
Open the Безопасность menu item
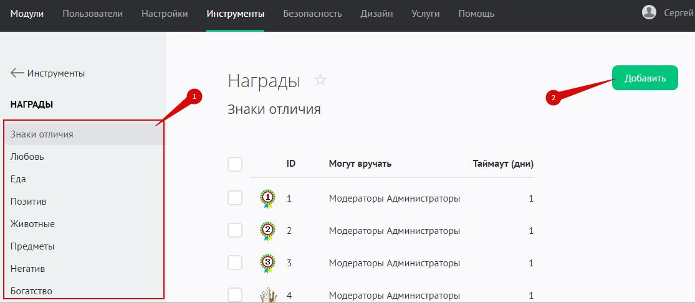[x=312, y=14]
